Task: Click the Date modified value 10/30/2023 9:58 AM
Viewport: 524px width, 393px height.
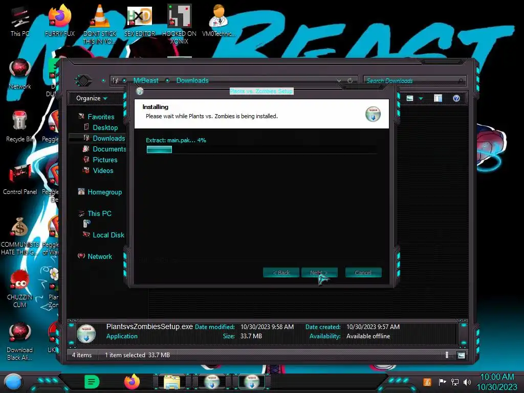Action: pyautogui.click(x=267, y=327)
